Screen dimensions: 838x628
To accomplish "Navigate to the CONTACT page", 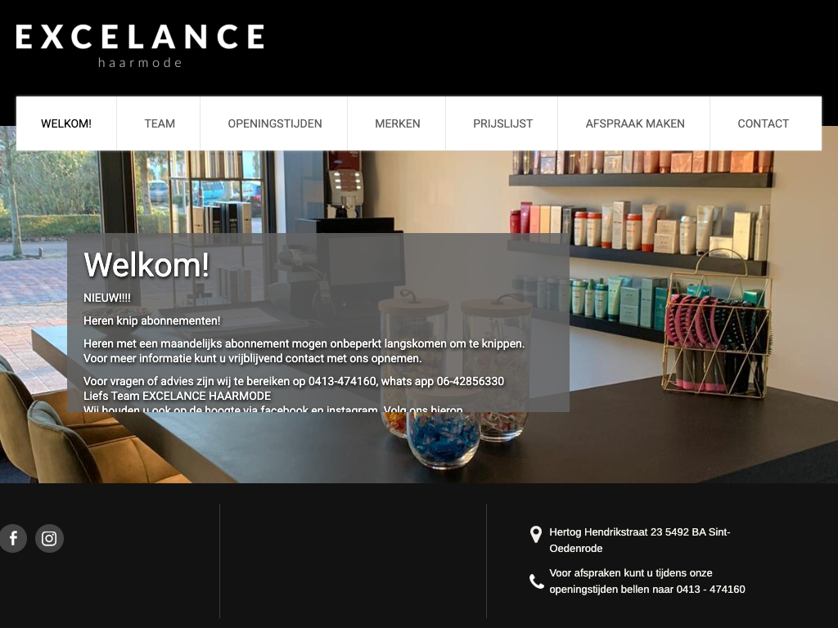I will click(x=764, y=124).
